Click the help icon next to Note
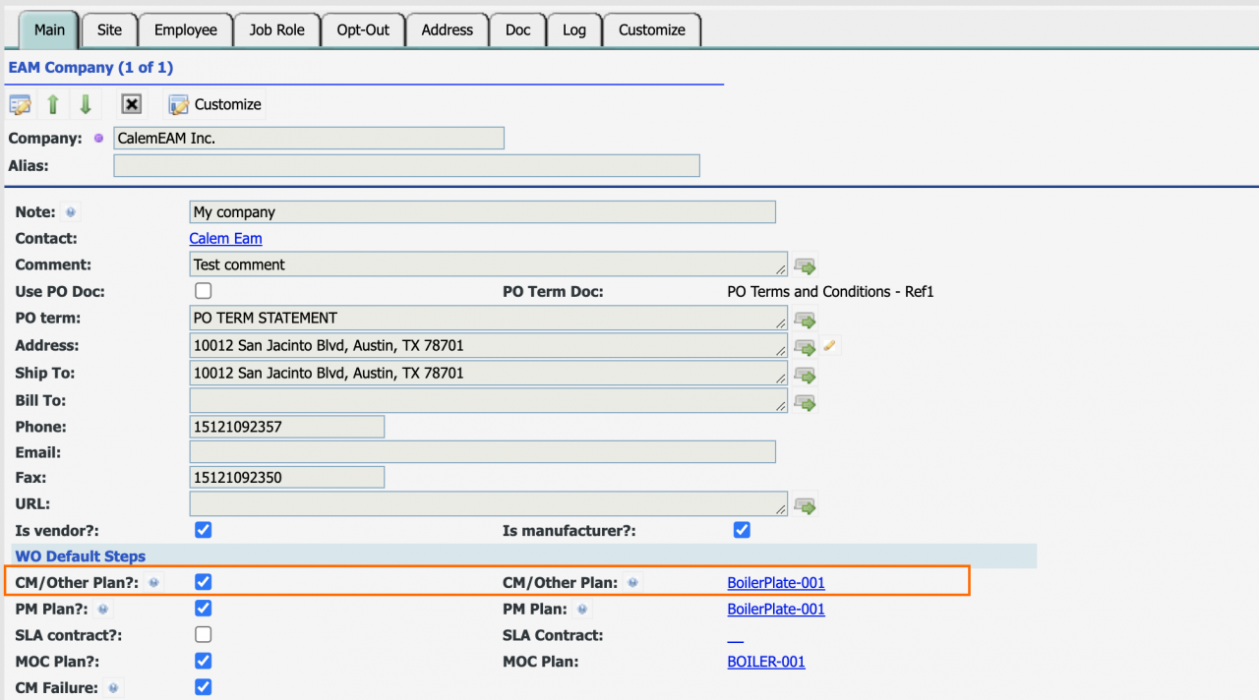This screenshot has height=700, width=1259. point(71,212)
